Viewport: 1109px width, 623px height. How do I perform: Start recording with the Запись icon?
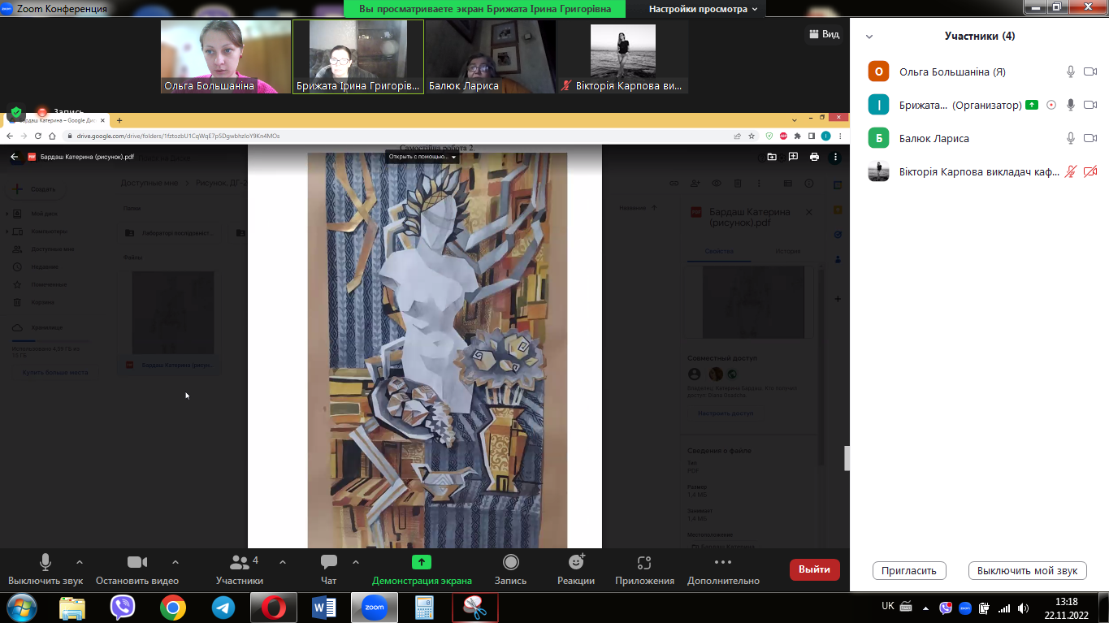[x=510, y=563]
